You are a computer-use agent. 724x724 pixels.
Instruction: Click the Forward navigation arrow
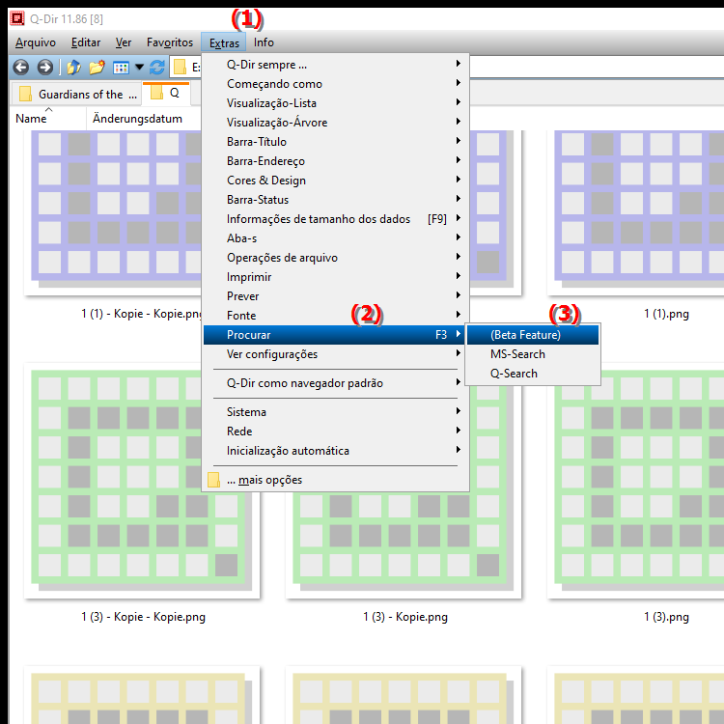coord(44,68)
